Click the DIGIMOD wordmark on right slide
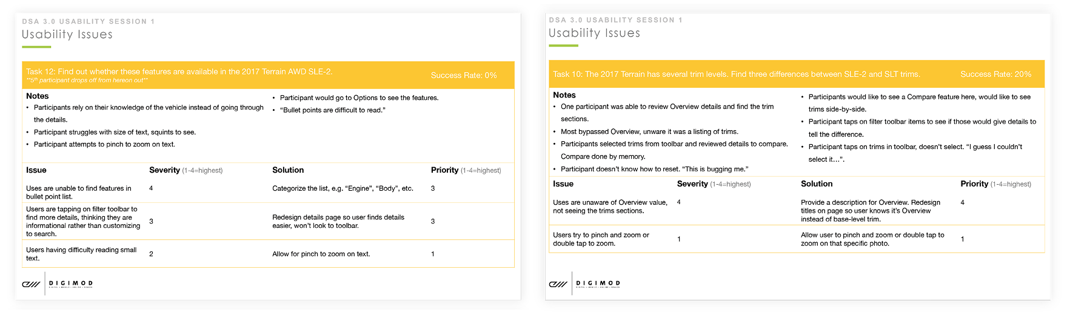The height and width of the screenshot is (318, 1067). tap(598, 283)
